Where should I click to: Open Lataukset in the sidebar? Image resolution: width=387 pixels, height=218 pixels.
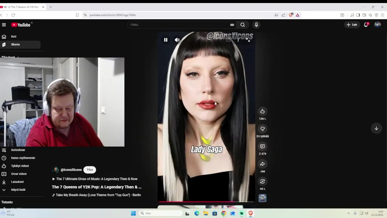[x=20, y=182]
